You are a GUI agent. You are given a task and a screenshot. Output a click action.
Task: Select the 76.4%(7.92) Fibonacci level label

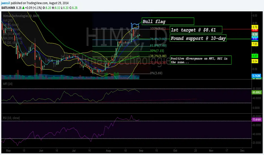coord(158,39)
